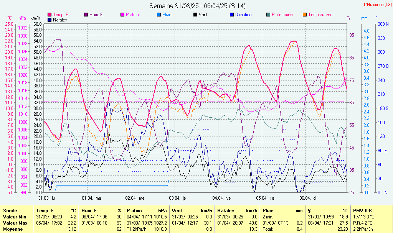Click the maximum gust value '49.6'
The width and height of the screenshot is (393, 233).
pos(253,223)
